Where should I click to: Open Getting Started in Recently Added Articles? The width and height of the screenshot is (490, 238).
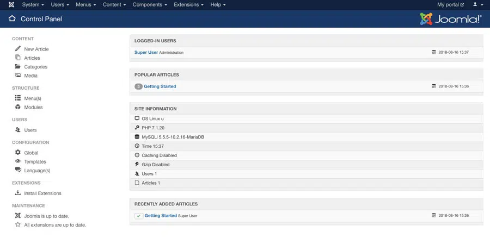pos(161,216)
